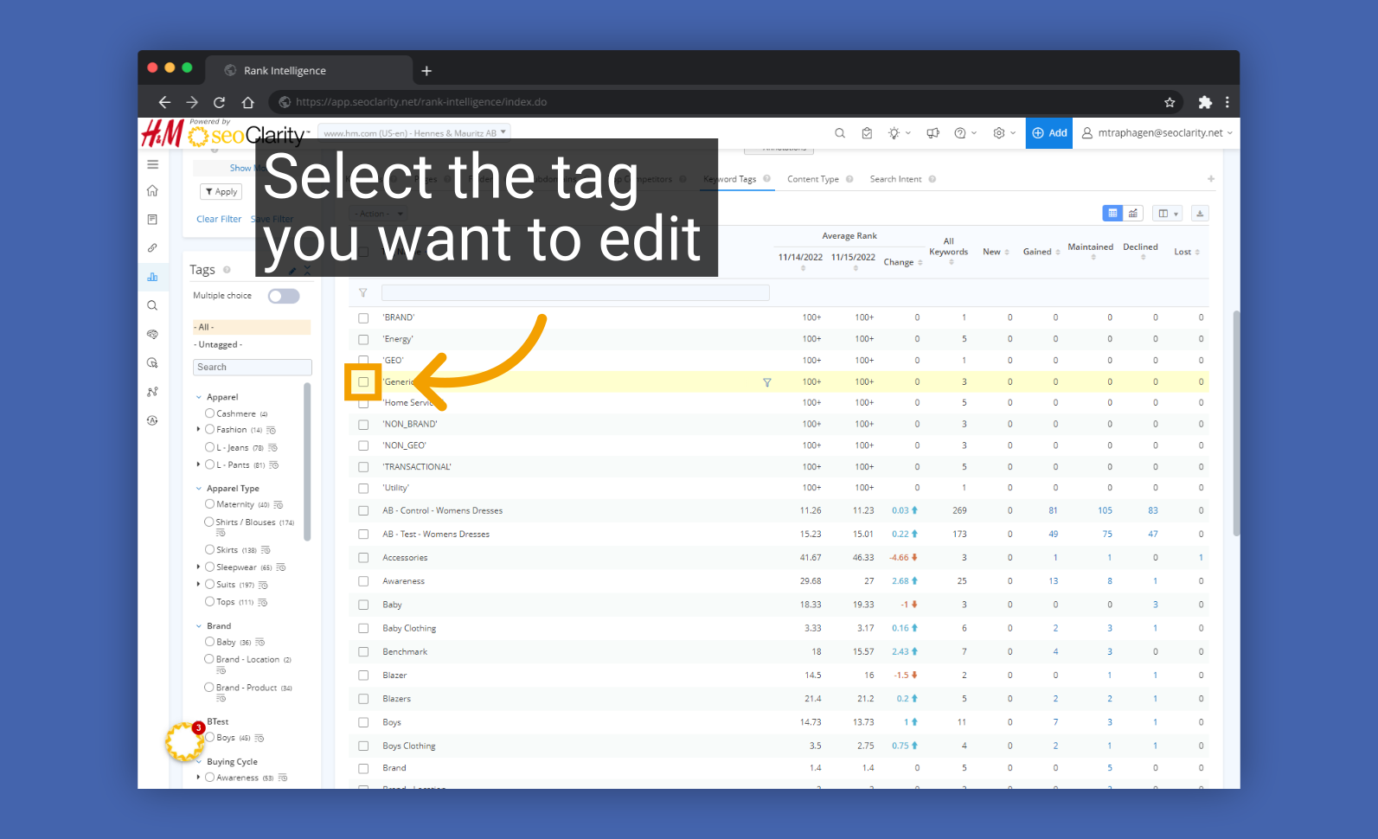Switch to the Search Intent tab

coord(895,179)
